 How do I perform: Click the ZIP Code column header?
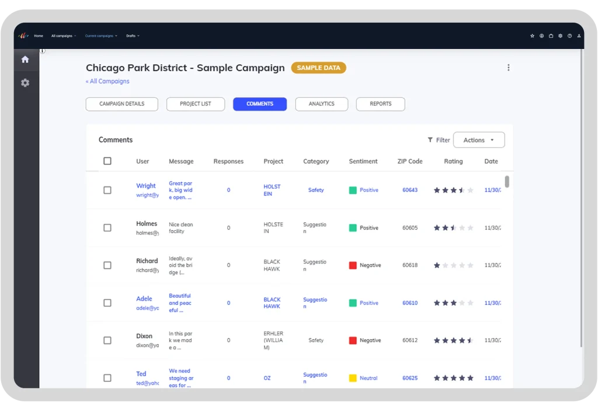point(410,161)
